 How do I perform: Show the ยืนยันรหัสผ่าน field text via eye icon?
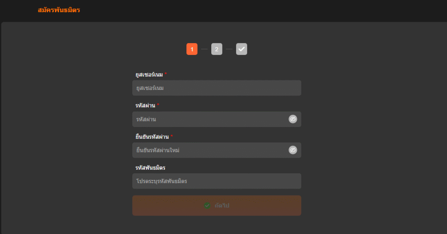[x=292, y=150]
